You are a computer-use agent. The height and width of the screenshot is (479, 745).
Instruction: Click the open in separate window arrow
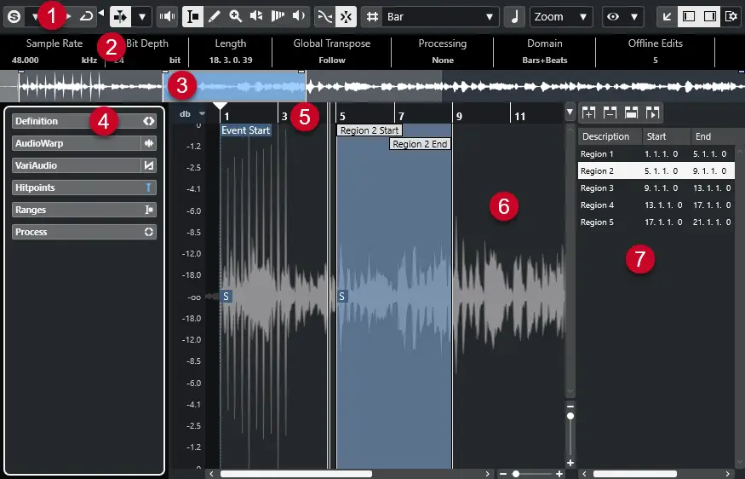tap(667, 17)
